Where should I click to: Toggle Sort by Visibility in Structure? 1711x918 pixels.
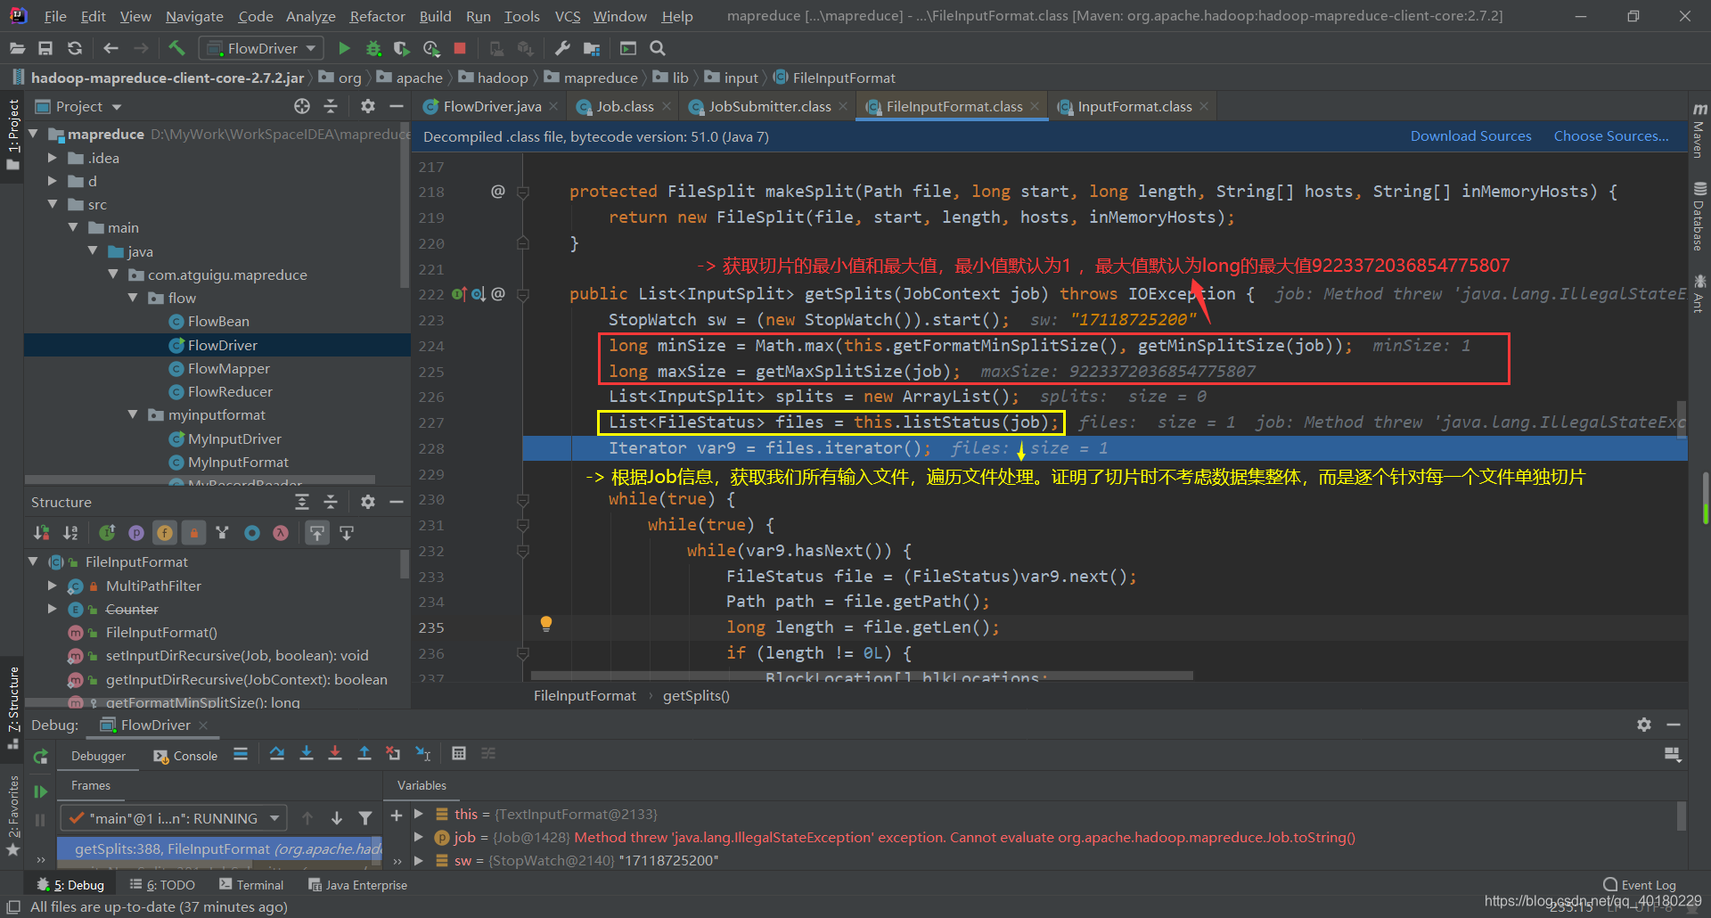42,533
